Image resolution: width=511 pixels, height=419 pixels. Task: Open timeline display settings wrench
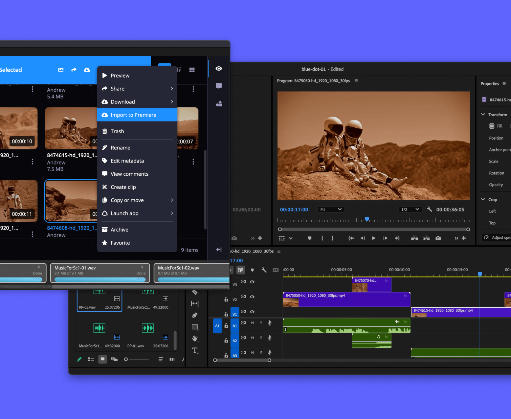click(264, 270)
